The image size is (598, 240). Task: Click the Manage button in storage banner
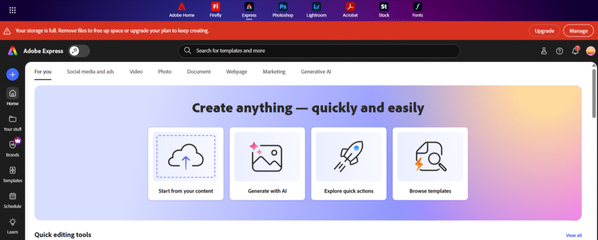pos(578,30)
